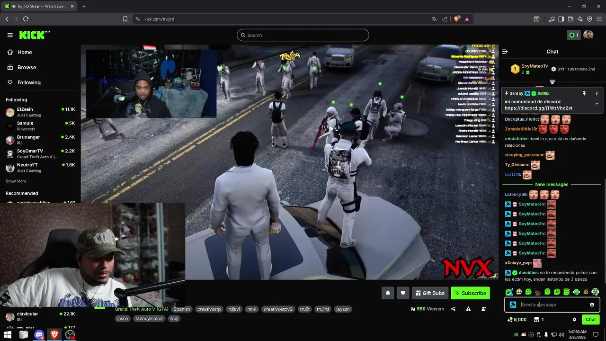Click the Subscribe button

click(471, 293)
